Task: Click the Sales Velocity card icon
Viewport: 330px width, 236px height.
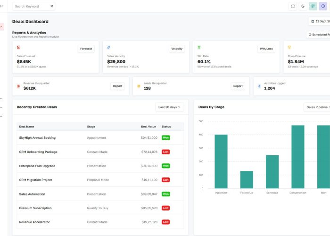Action: 108,47
